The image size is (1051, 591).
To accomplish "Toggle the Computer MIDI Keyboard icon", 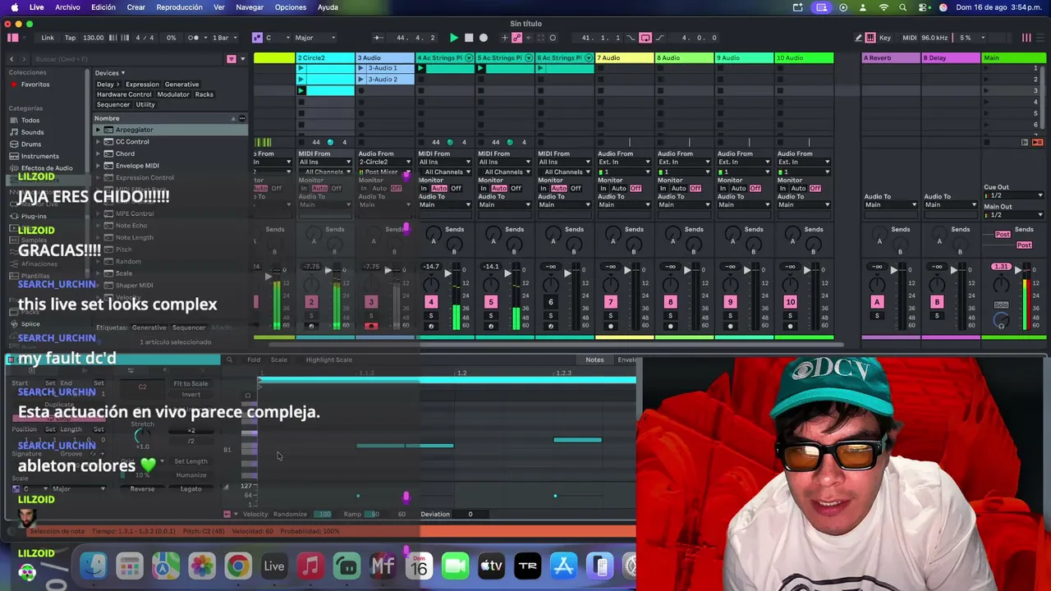I will tap(871, 38).
